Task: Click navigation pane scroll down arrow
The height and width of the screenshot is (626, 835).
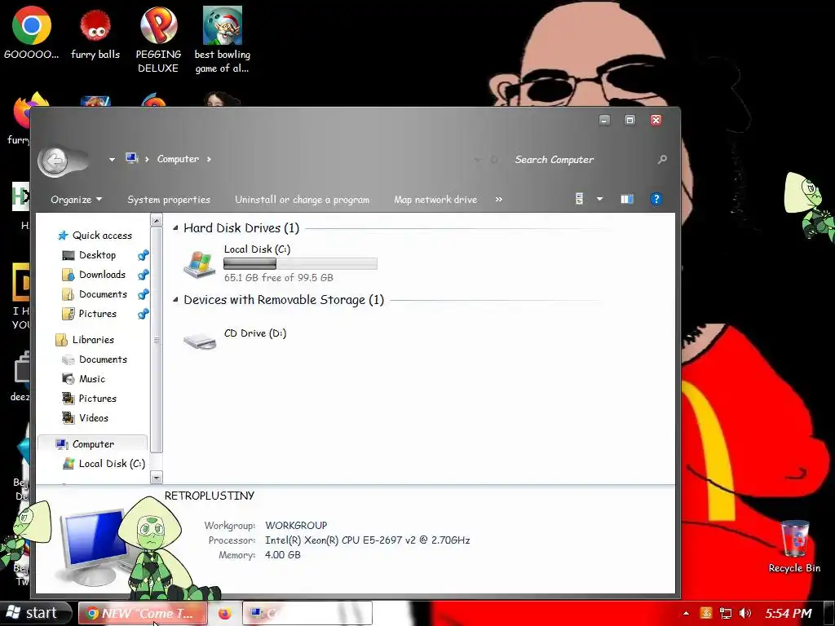Action: 156,478
